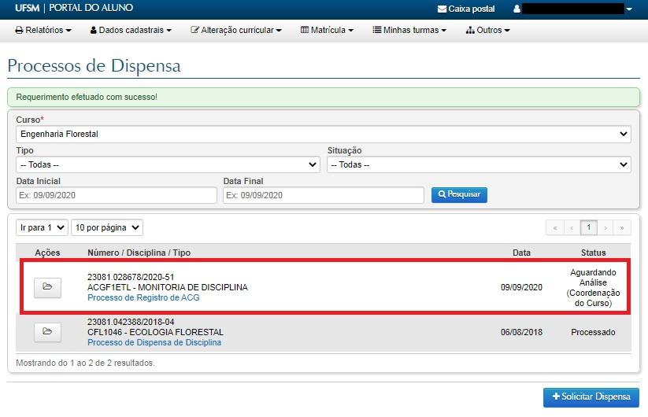Image resolution: width=648 pixels, height=417 pixels.
Task: Open the Situação filter dropdown
Action: pyautogui.click(x=479, y=164)
